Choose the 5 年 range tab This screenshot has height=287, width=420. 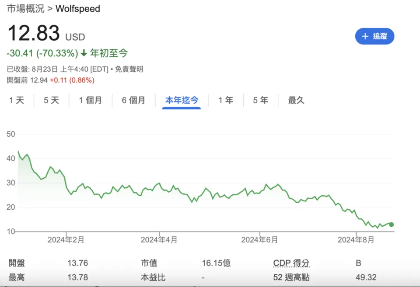pyautogui.click(x=261, y=100)
